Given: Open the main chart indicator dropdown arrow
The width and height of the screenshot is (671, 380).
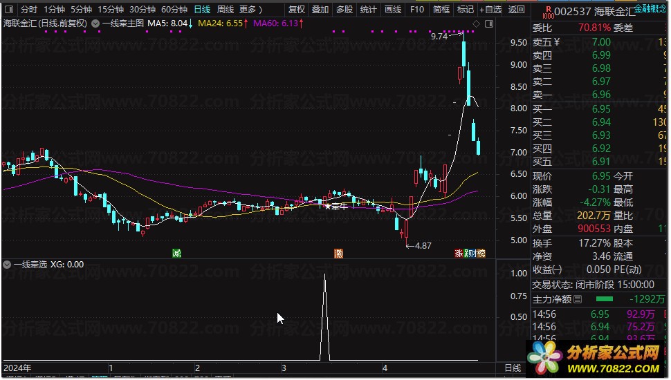Looking at the screenshot, I should pyautogui.click(x=95, y=23).
